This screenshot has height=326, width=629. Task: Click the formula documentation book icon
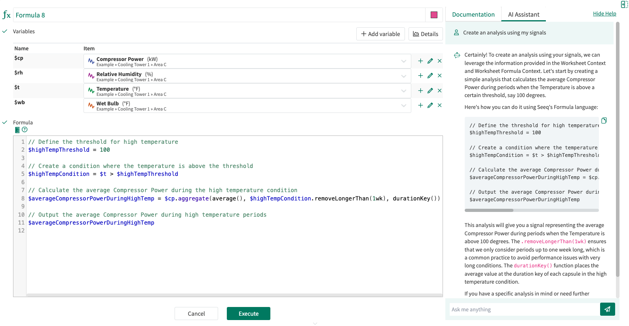point(17,130)
